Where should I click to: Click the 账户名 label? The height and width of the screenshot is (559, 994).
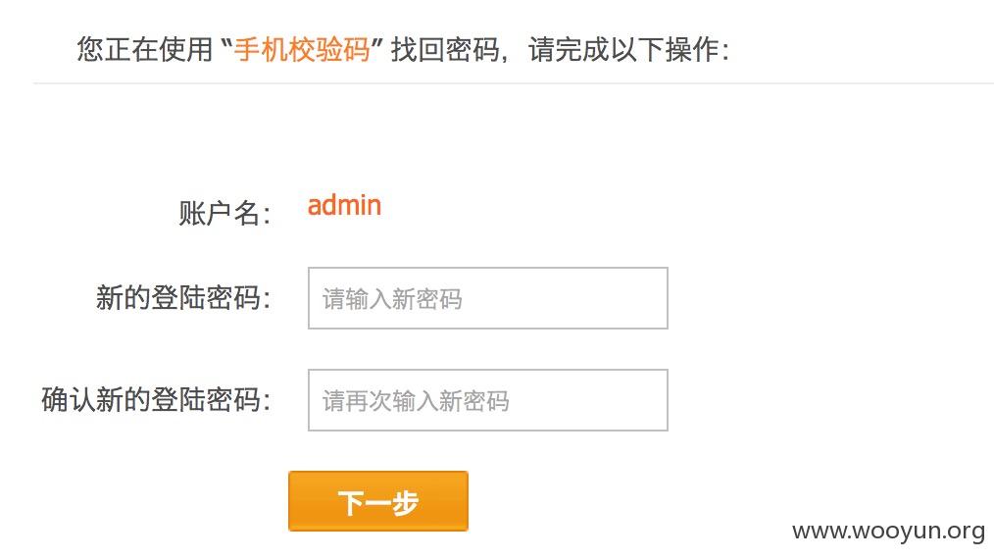tap(225, 213)
